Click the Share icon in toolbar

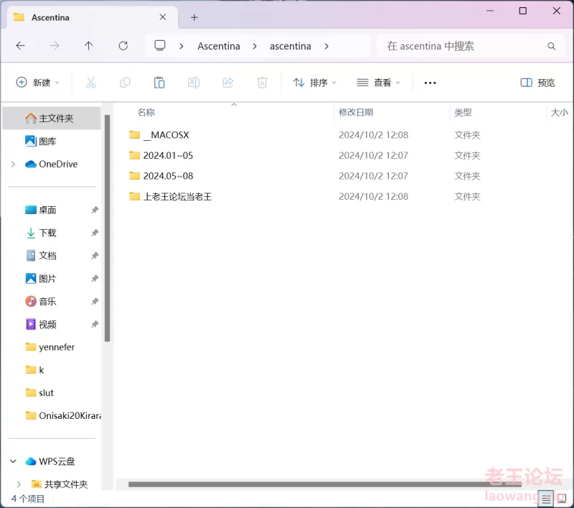(228, 83)
